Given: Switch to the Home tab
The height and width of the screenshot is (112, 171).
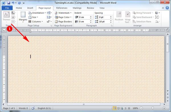Looking at the screenshot, I should [x=19, y=8].
